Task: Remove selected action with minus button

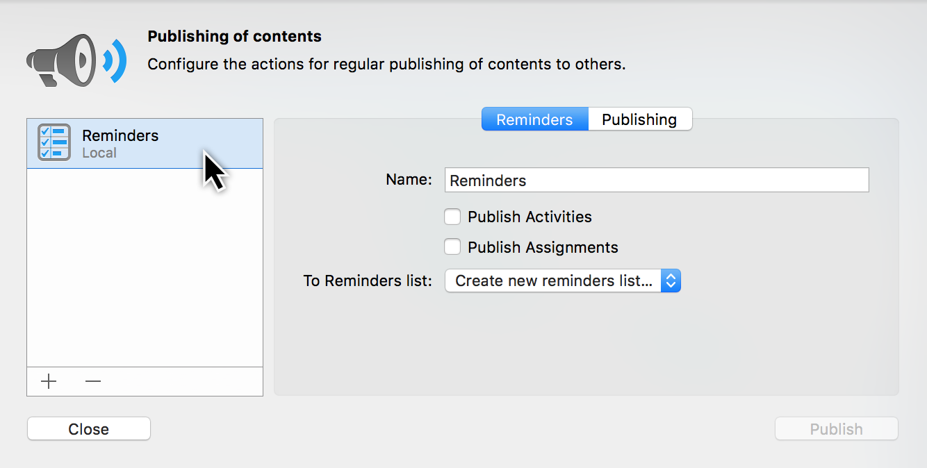Action: point(93,381)
